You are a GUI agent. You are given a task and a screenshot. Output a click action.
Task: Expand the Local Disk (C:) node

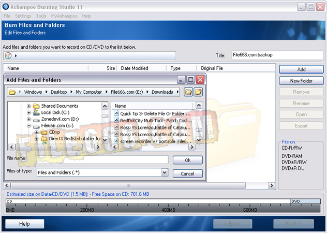coord(28,112)
